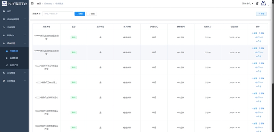Click 启动 status tag for 4500吨锻机主油箱油温右告警
The width and height of the screenshot is (274, 132).
pyautogui.click(x=74, y=37)
